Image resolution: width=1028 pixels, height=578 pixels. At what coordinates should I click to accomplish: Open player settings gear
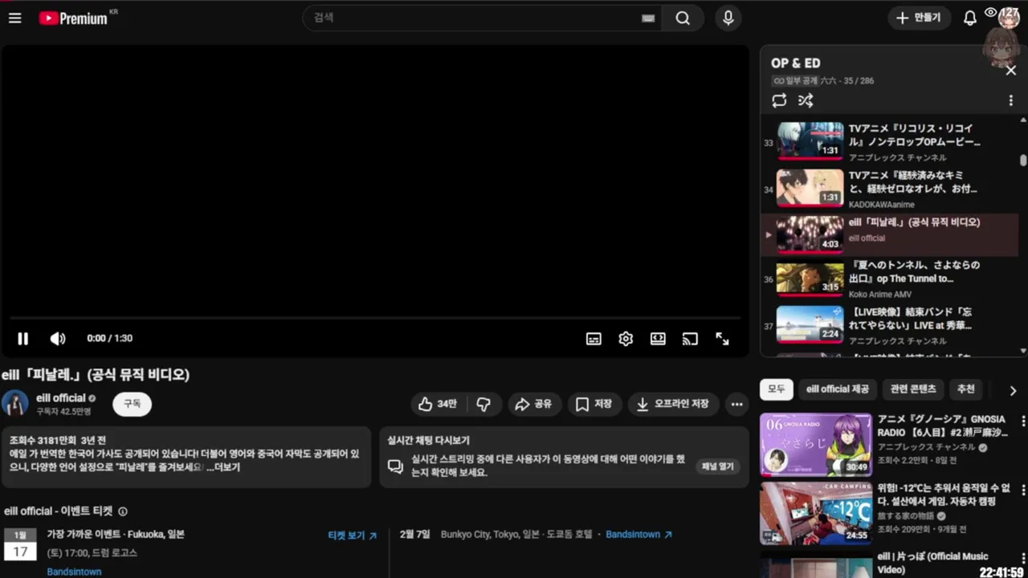click(626, 339)
